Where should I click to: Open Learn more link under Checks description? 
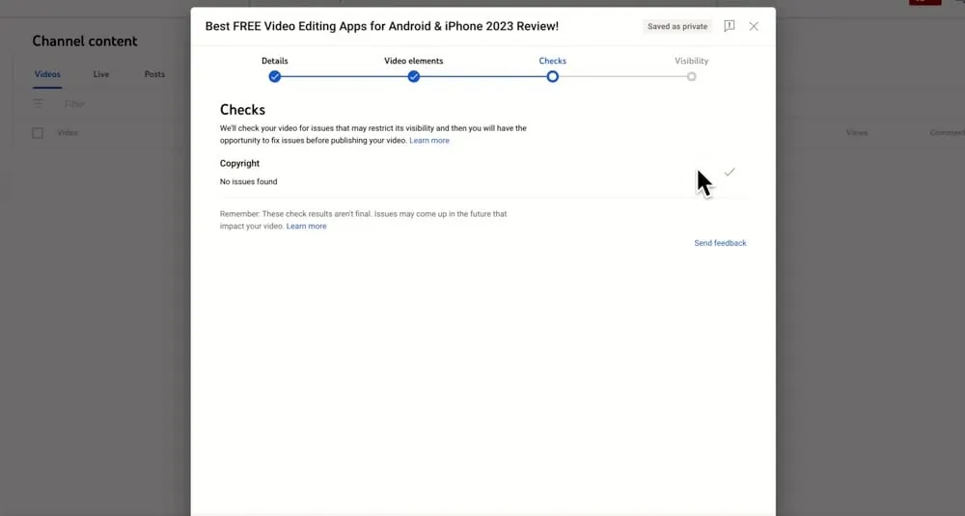click(429, 141)
